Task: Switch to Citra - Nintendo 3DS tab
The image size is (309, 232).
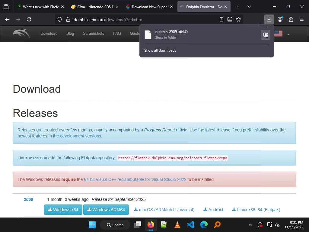Action: click(95, 7)
